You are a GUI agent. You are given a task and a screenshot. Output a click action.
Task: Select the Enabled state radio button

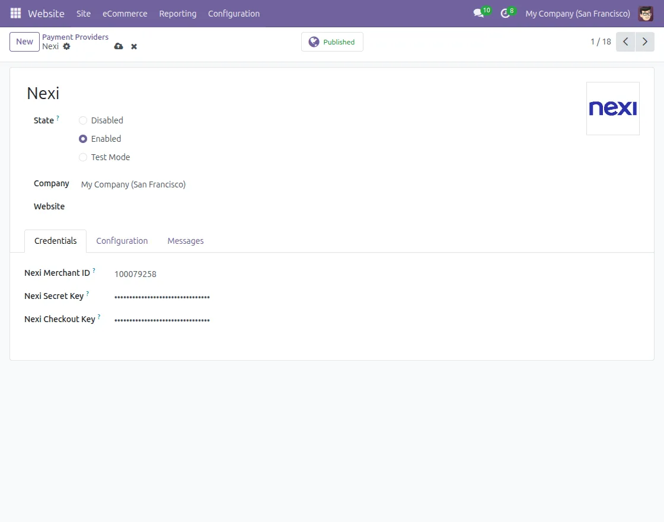[x=83, y=139]
